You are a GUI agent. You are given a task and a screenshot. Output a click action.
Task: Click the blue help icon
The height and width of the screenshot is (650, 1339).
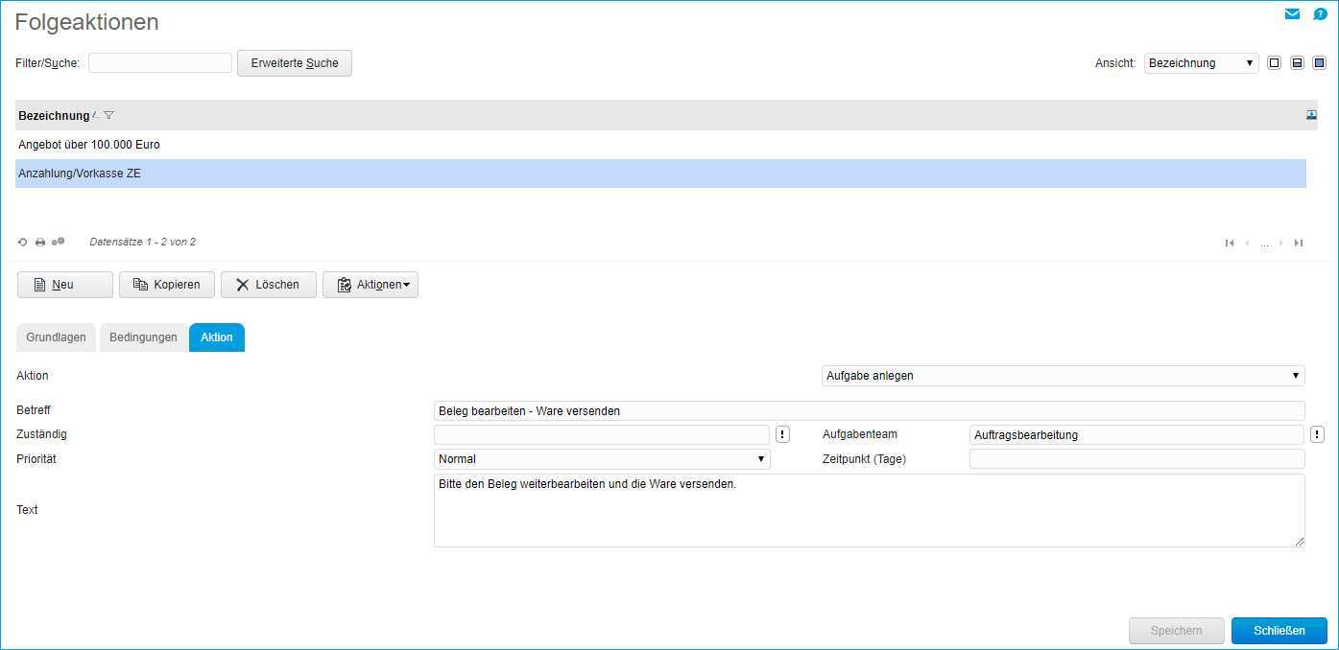tap(1320, 14)
